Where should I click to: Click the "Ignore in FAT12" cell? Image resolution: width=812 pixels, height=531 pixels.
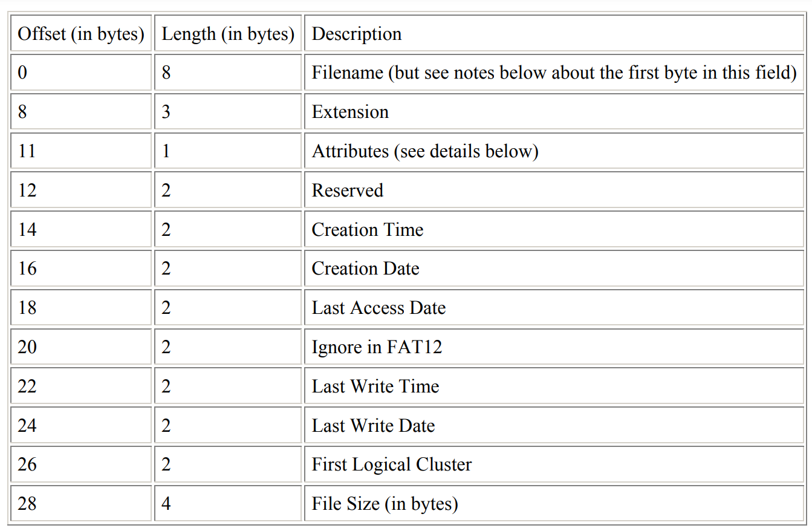coord(377,347)
